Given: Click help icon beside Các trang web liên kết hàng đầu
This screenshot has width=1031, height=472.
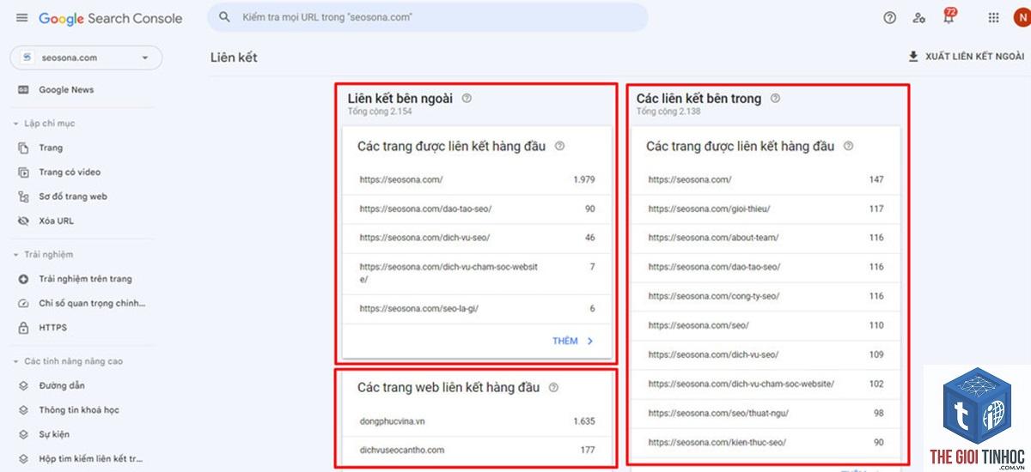Looking at the screenshot, I should click(x=553, y=388).
